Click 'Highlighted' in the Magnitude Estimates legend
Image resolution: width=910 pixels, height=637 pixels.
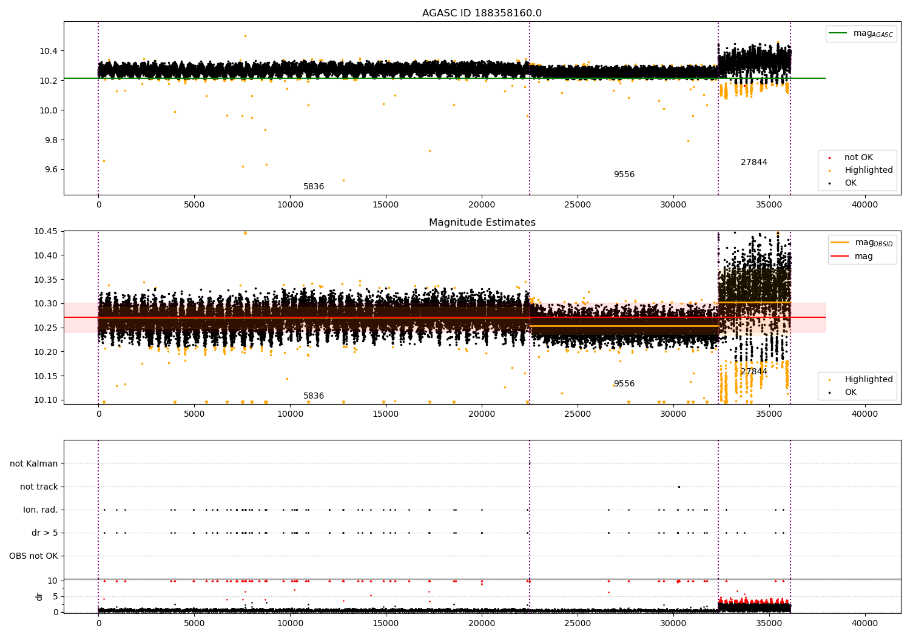869,380
